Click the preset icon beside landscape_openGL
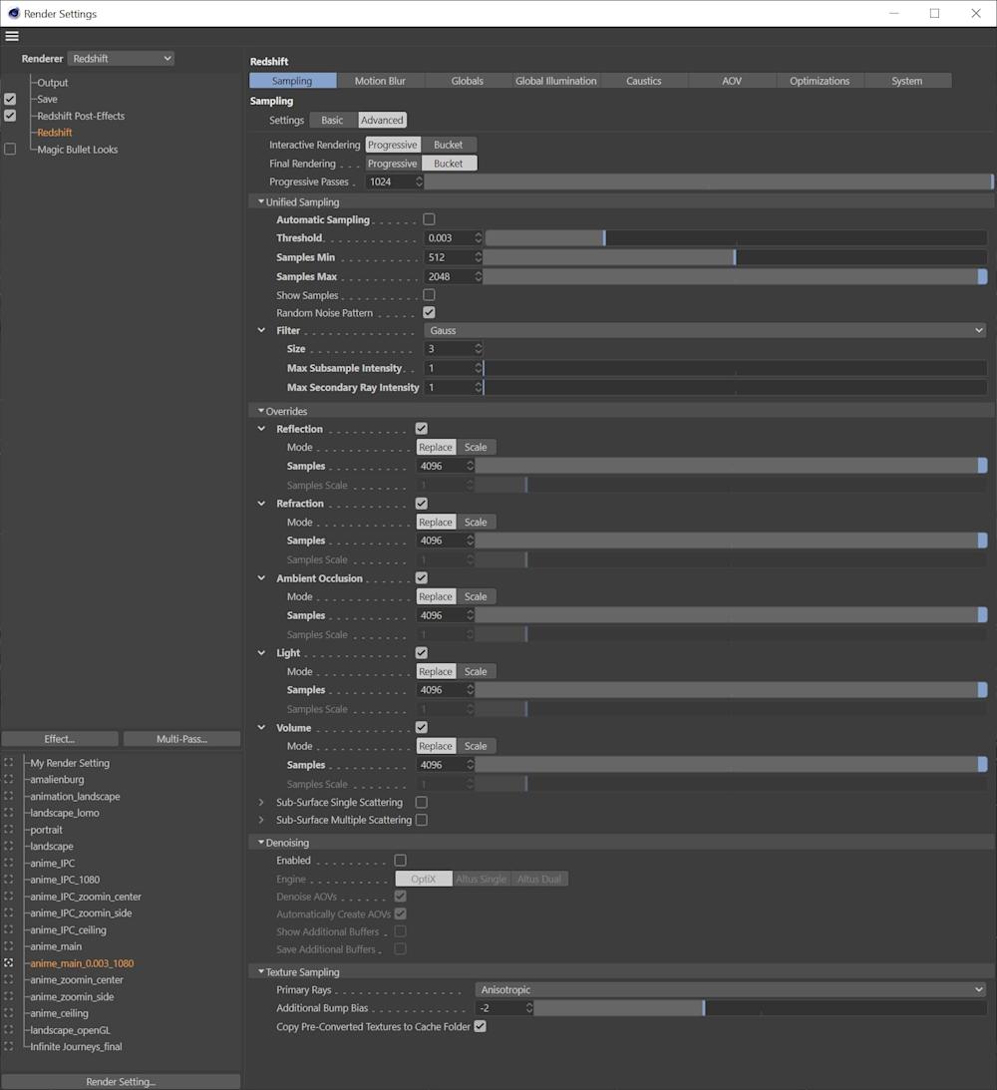 (9, 1030)
